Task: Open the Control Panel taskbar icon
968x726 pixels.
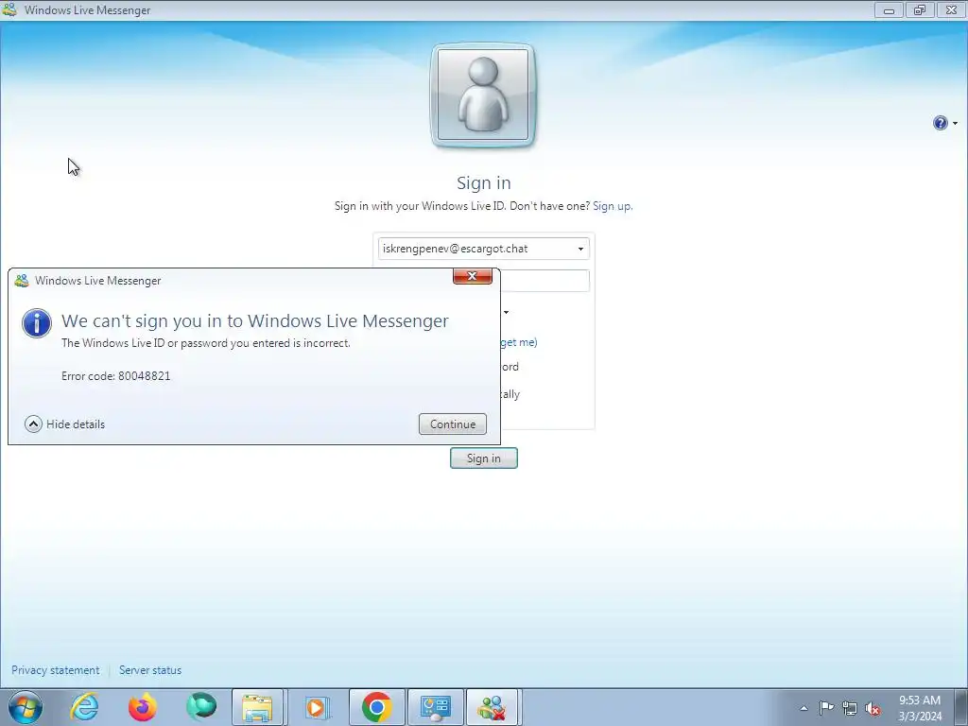Action: tap(435, 707)
